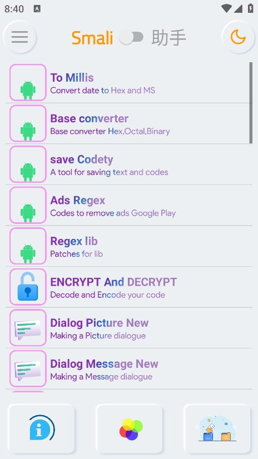Open the folders download button
Image resolution: width=258 pixels, height=459 pixels.
pos(217,428)
